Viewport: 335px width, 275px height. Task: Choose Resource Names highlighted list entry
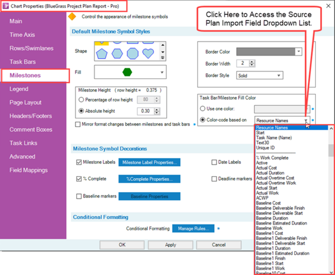(291, 127)
